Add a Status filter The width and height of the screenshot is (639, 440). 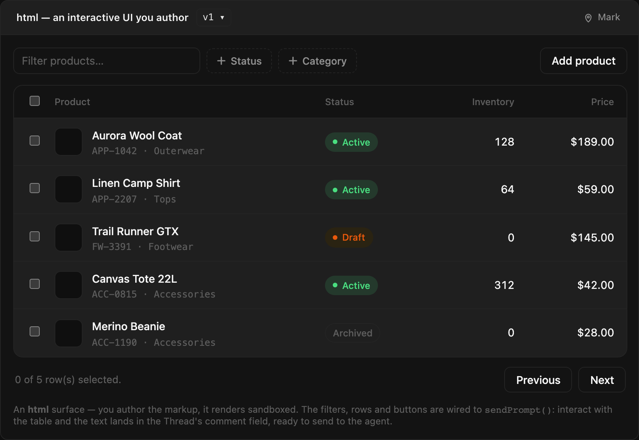pyautogui.click(x=239, y=61)
